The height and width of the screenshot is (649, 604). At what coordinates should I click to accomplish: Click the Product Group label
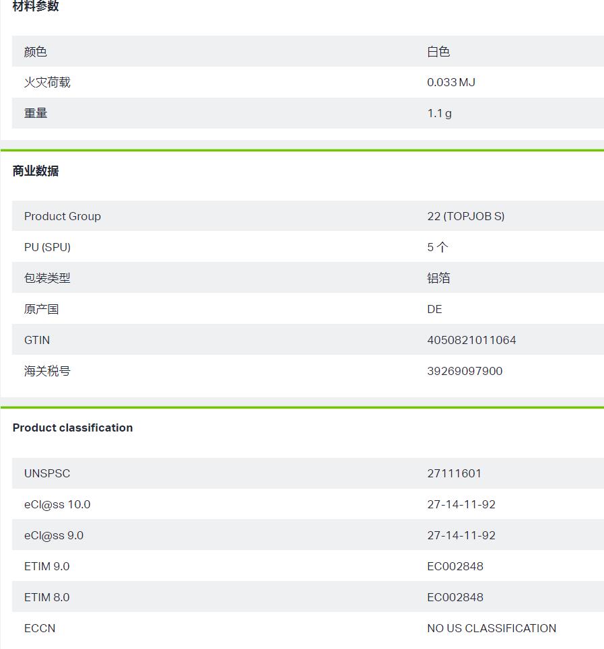pos(63,217)
